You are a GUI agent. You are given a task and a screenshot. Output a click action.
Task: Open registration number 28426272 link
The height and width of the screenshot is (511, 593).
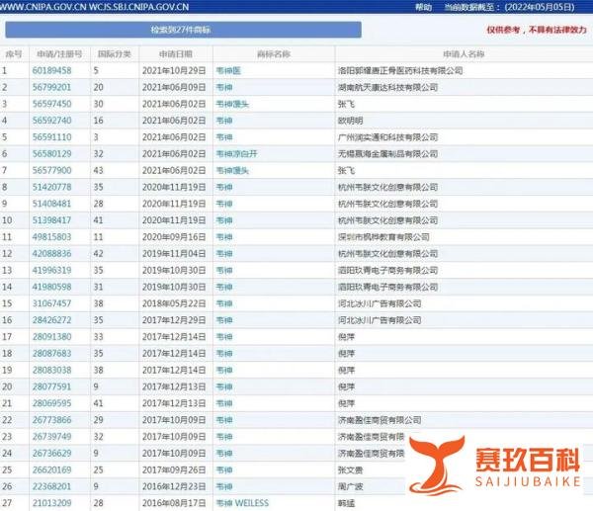(x=51, y=320)
